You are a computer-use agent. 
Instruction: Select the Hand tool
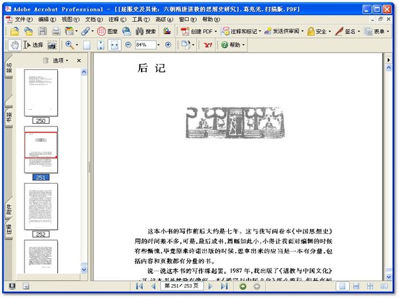click(x=15, y=45)
